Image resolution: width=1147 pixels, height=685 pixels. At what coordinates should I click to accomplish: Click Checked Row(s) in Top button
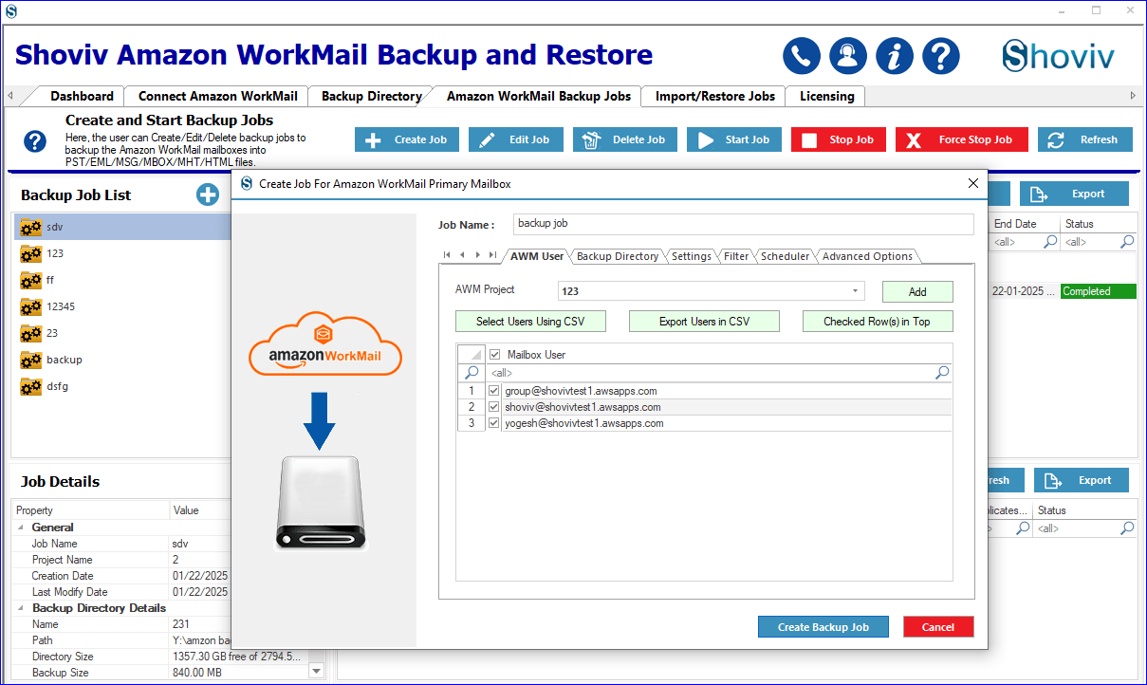[x=878, y=322]
